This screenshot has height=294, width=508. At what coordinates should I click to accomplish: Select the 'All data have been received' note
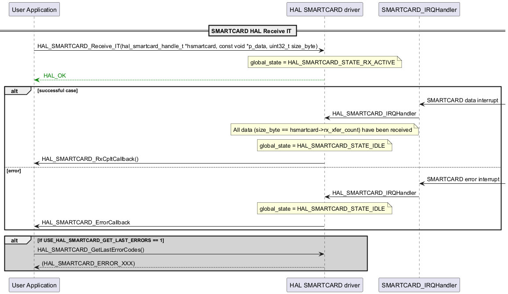click(323, 130)
